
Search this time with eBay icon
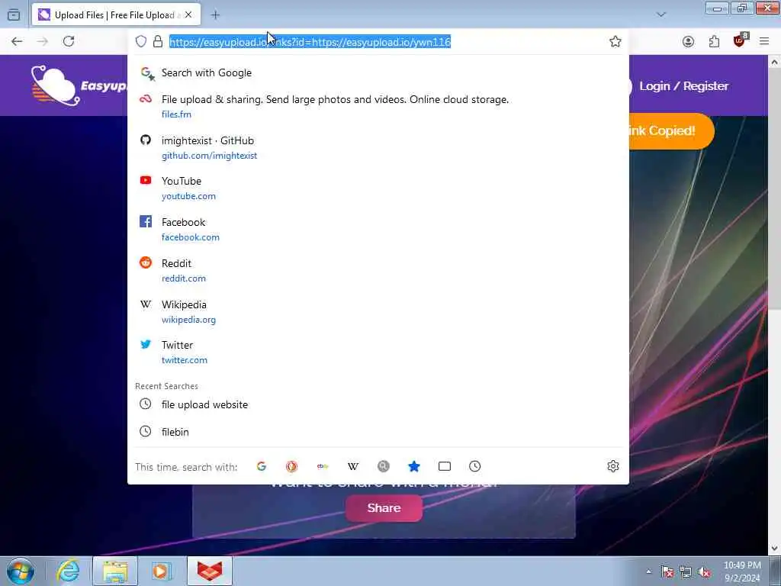323,466
